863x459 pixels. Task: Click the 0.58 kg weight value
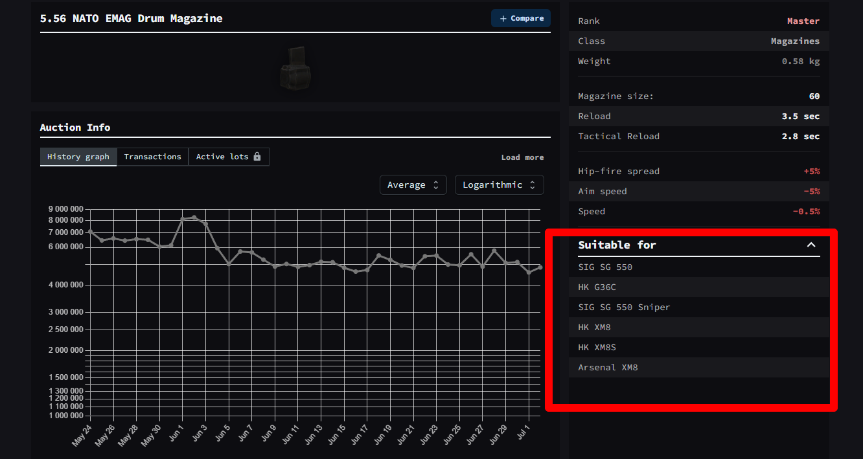801,62
